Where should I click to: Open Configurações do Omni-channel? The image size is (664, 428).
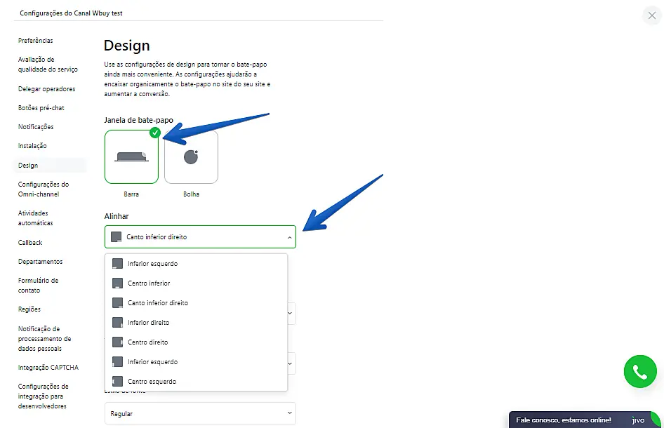click(44, 189)
